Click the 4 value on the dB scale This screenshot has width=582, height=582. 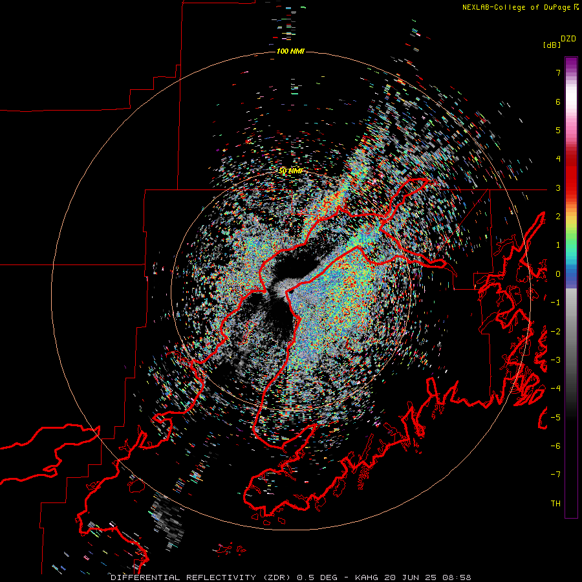[558, 159]
